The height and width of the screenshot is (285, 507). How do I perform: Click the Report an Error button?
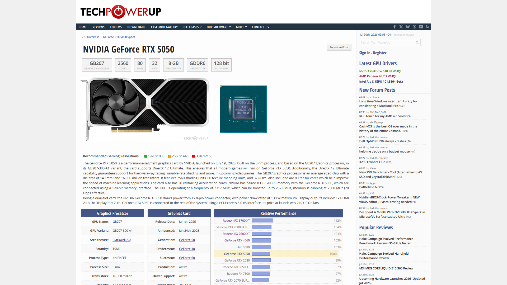point(339,47)
